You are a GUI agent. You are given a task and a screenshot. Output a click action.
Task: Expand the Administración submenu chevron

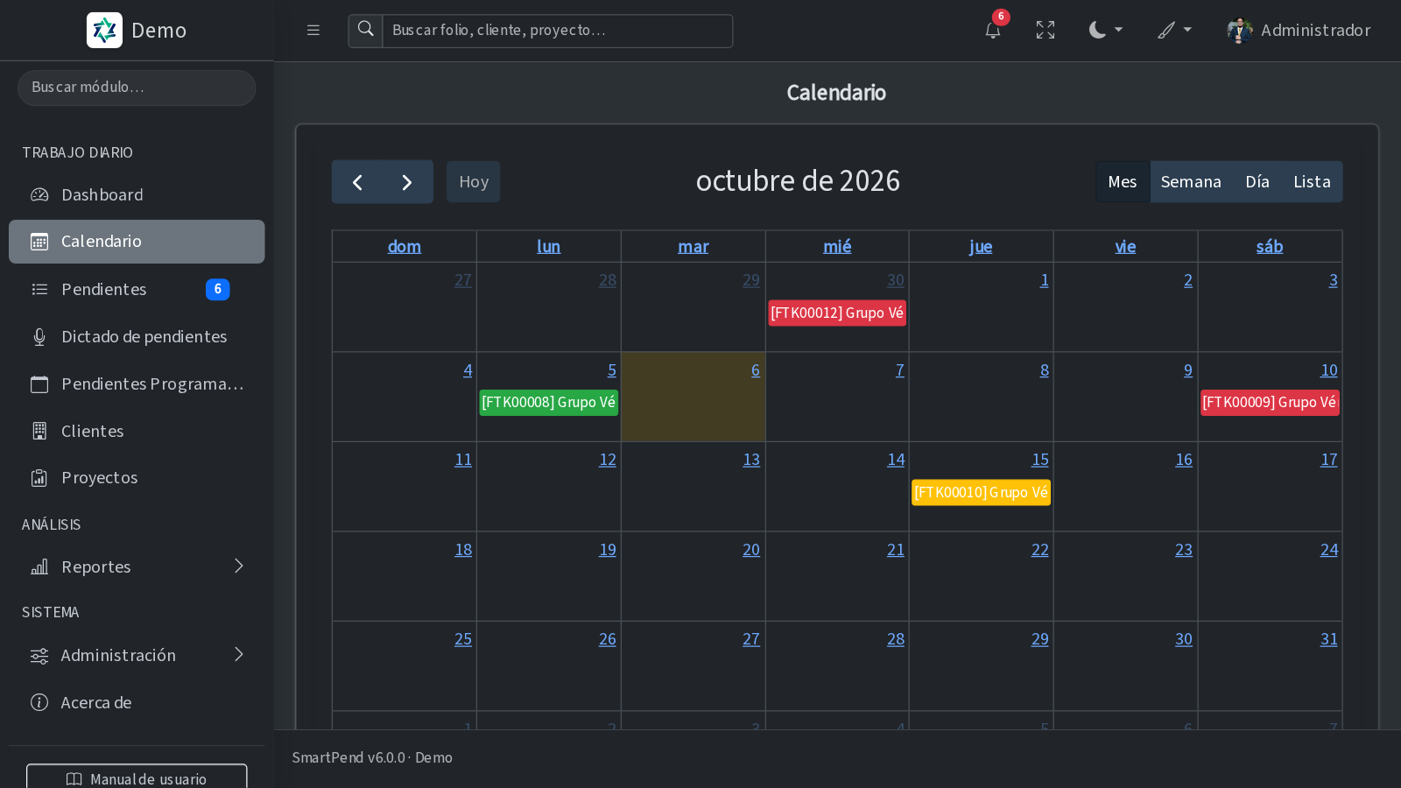coord(238,655)
